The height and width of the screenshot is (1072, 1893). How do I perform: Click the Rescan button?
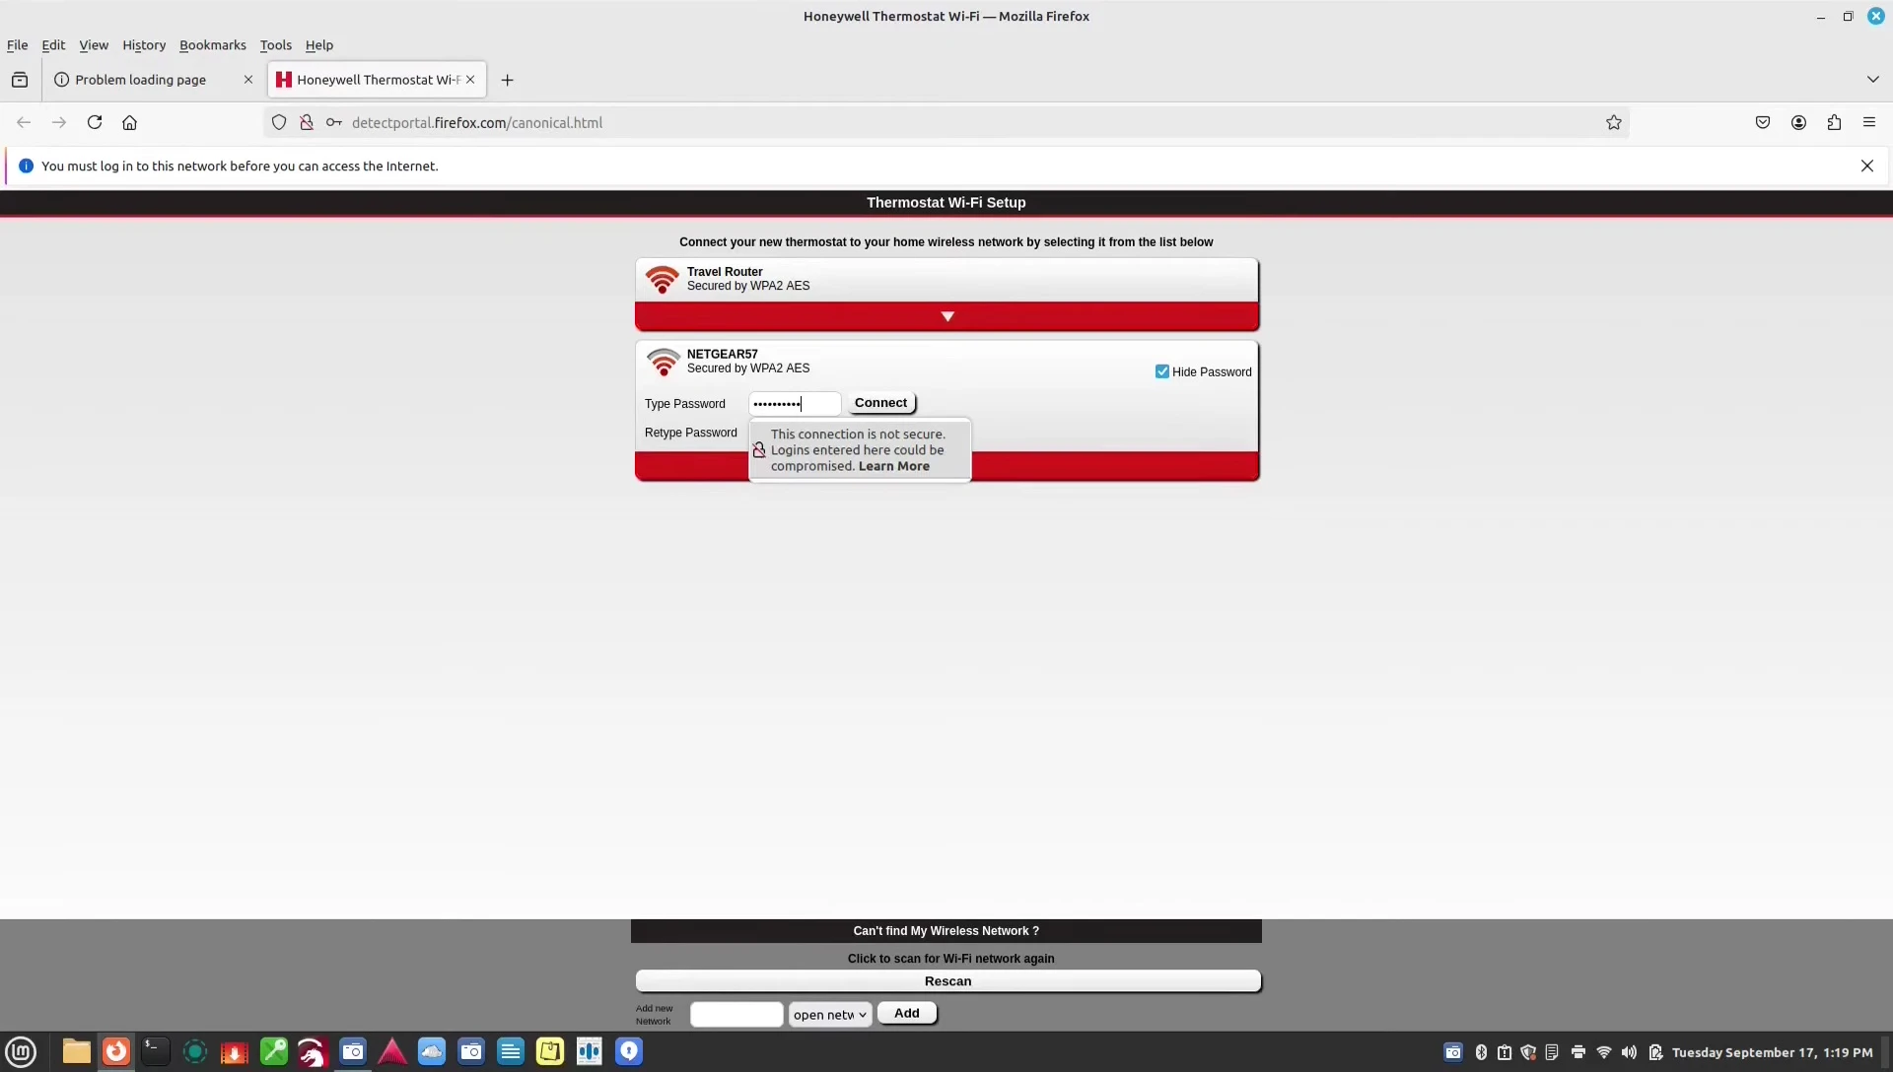947,981
